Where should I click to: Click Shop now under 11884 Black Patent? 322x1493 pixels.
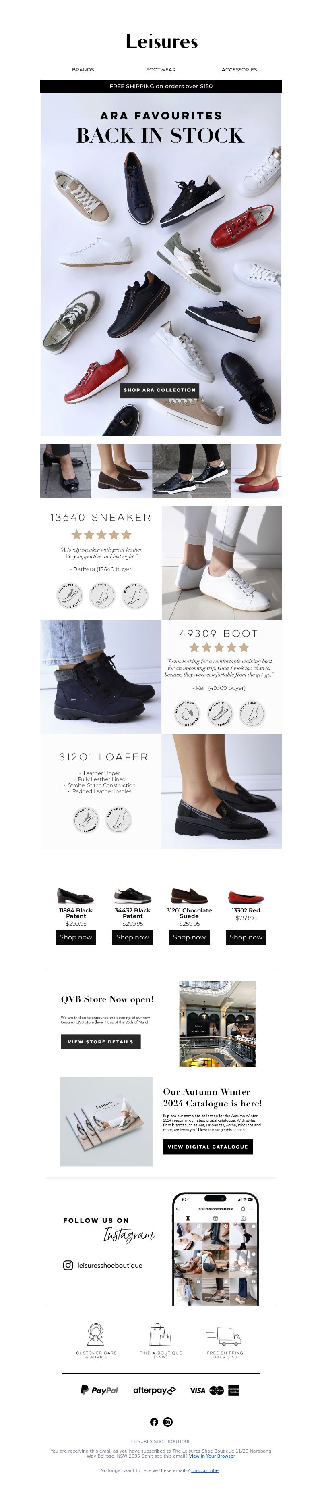[x=76, y=937]
